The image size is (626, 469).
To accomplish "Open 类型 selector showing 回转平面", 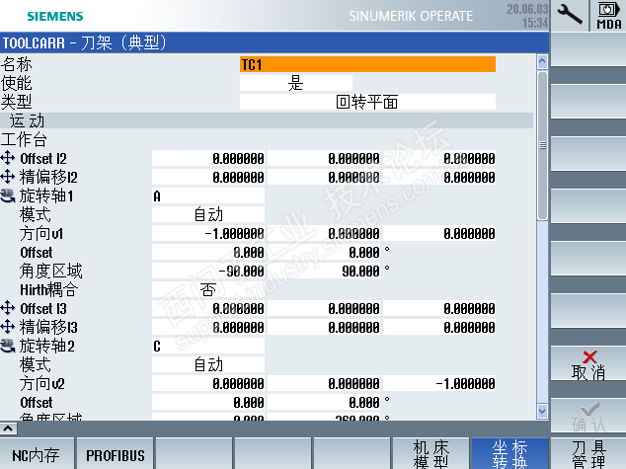I will point(367,102).
